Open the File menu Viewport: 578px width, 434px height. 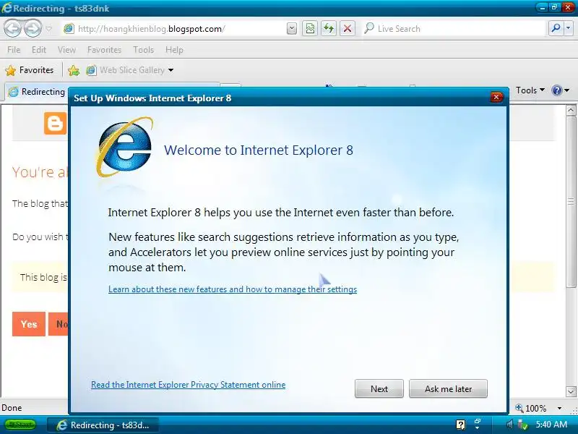[14, 50]
